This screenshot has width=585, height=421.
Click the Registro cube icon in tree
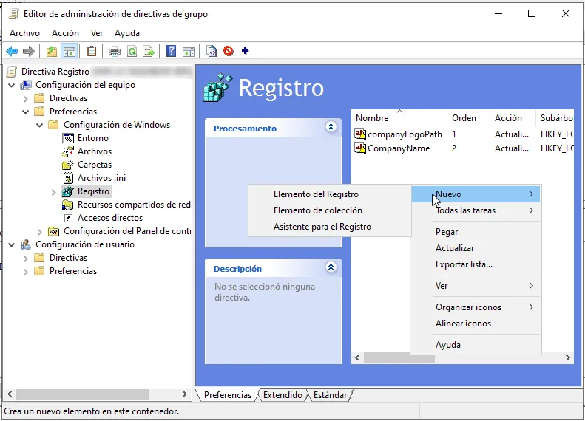(68, 191)
